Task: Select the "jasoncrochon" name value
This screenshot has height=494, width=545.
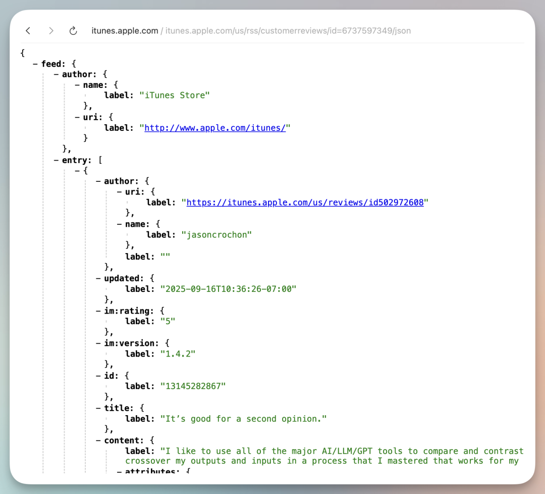Action: click(216, 235)
